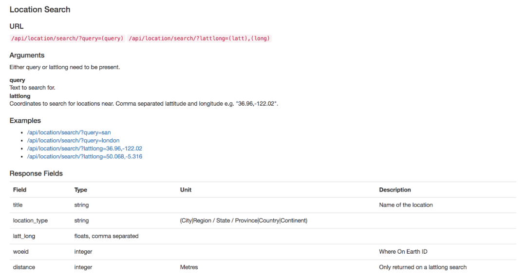Click the Unit column header

pos(186,190)
